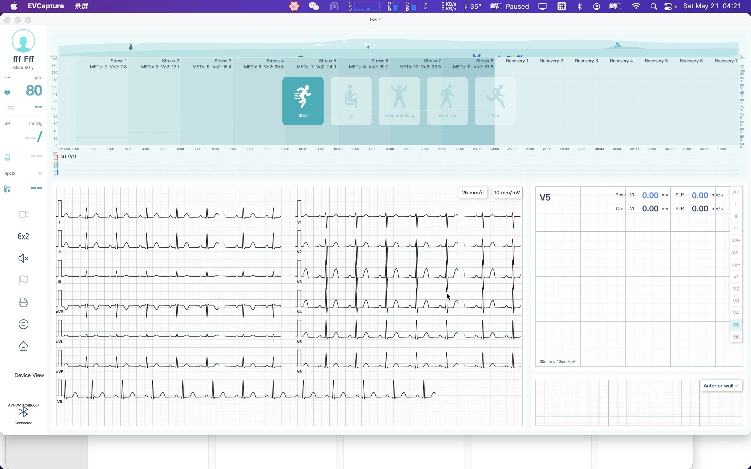The image size is (751, 469).
Task: Click the Start exercise button
Action: click(303, 101)
